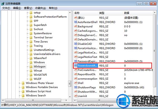Click values pane scroll up arrow
The image size is (158, 109).
pyautogui.click(x=155, y=13)
